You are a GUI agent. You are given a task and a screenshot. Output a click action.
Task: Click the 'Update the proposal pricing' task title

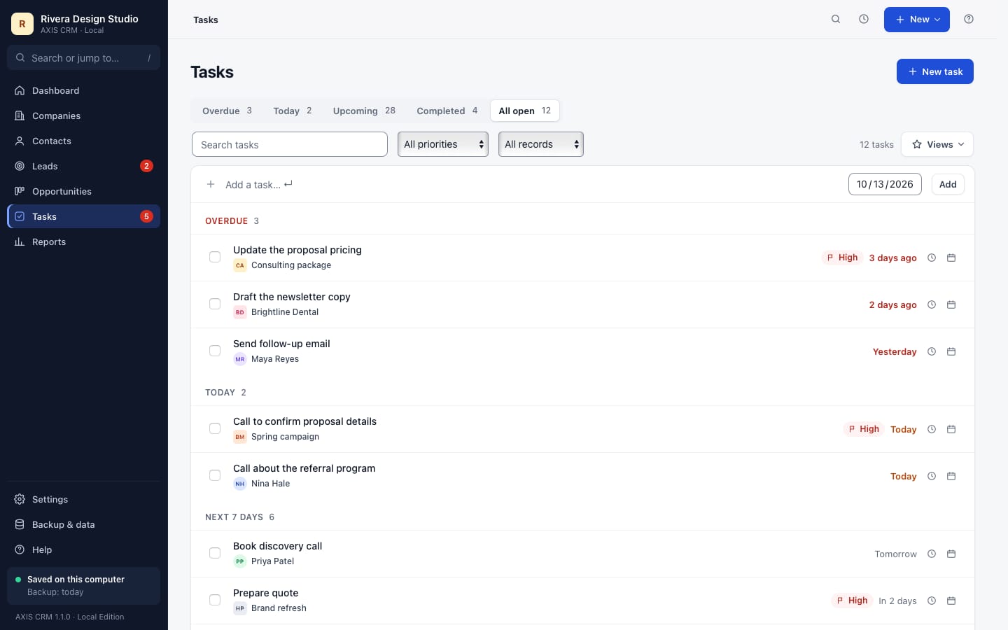(297, 250)
